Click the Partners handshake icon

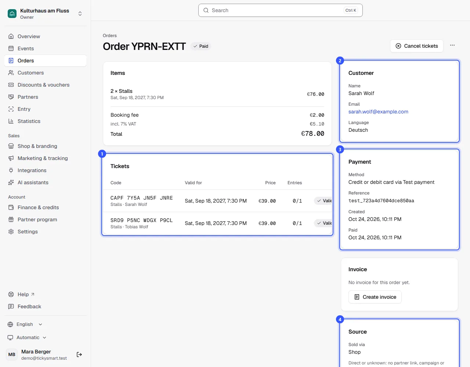pos(11,97)
